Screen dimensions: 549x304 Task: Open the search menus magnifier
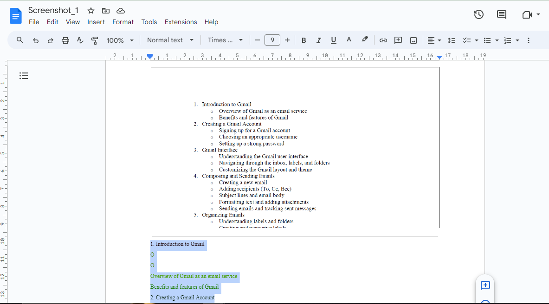(20, 40)
